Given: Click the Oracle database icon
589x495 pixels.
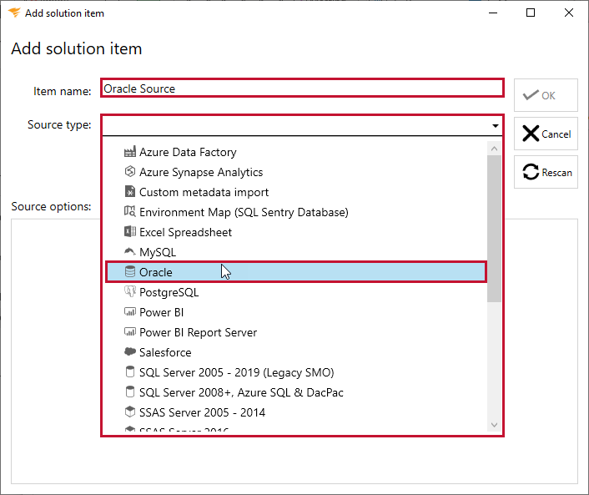Looking at the screenshot, I should (x=129, y=271).
